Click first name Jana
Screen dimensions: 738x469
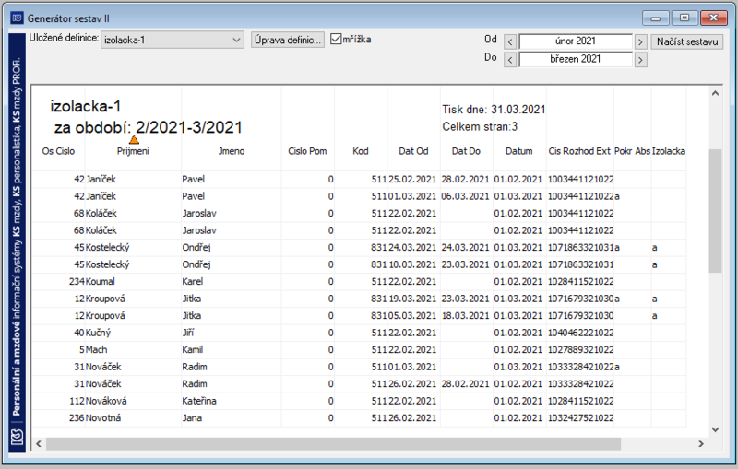click(192, 417)
